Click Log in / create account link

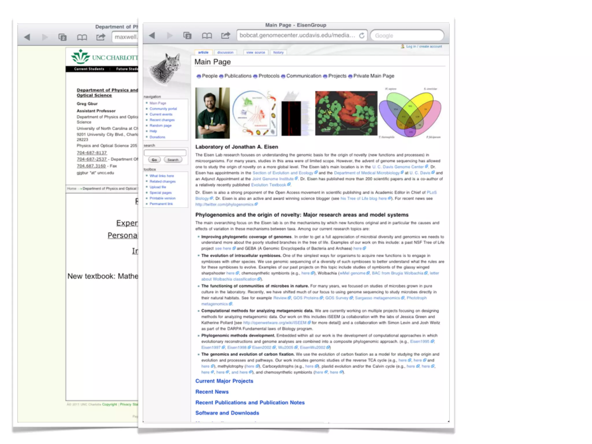[x=424, y=47]
